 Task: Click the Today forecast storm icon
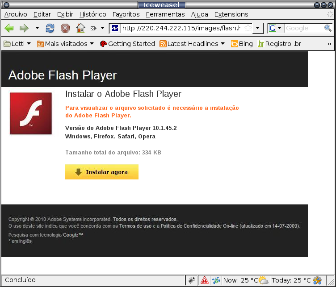(317, 280)
